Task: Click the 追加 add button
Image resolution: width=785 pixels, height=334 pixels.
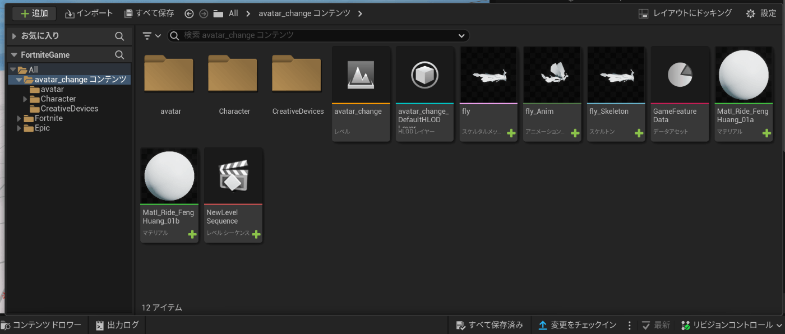Action: [x=34, y=13]
